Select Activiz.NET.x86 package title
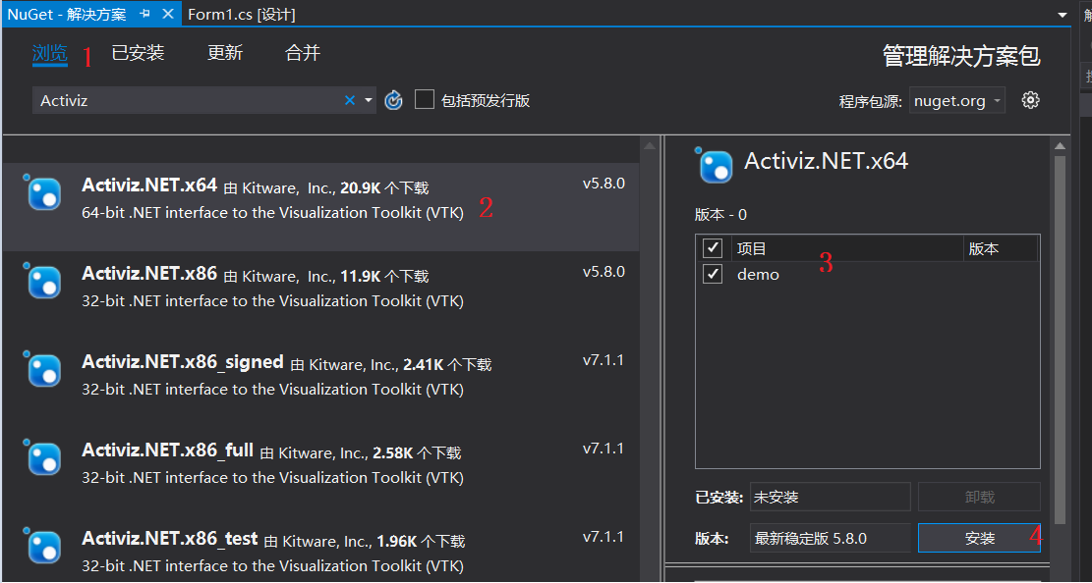 click(149, 274)
